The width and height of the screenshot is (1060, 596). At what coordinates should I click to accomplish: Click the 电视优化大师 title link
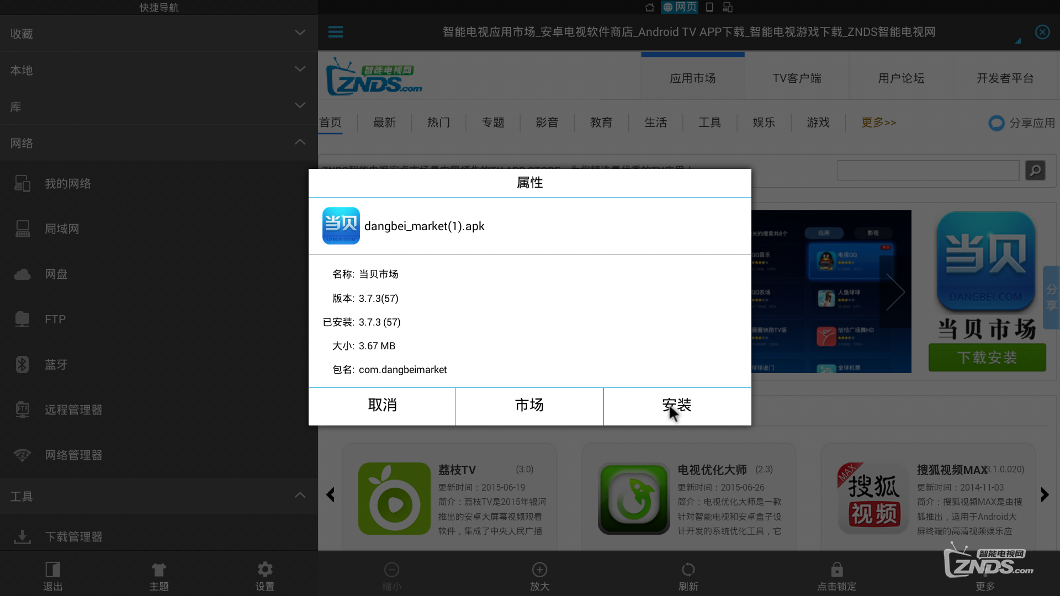pyautogui.click(x=712, y=470)
